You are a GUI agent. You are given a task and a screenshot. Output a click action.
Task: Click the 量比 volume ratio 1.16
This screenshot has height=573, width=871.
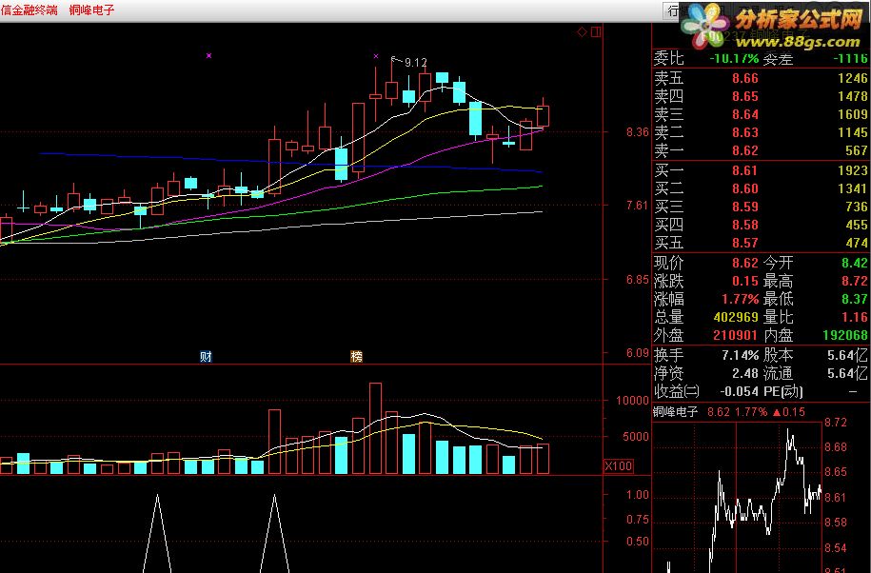tap(854, 318)
